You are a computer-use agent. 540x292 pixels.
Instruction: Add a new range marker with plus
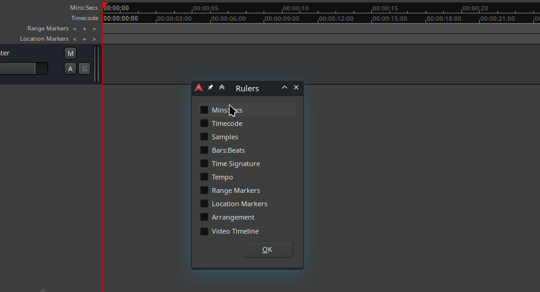click(x=84, y=29)
